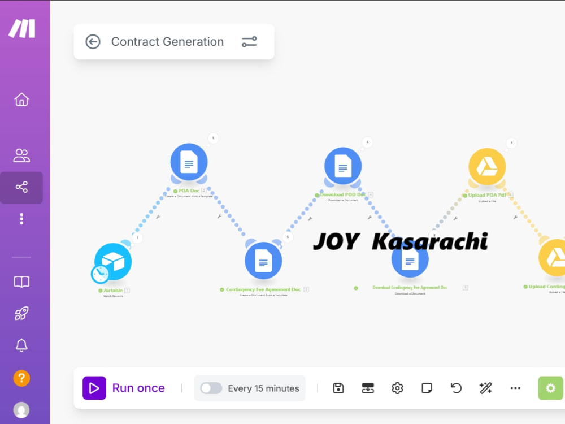
Task: Click operations bubble above POA Doc
Action: pos(214,138)
